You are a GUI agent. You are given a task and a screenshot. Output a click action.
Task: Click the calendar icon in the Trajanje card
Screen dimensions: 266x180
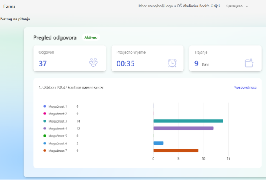coord(249,63)
